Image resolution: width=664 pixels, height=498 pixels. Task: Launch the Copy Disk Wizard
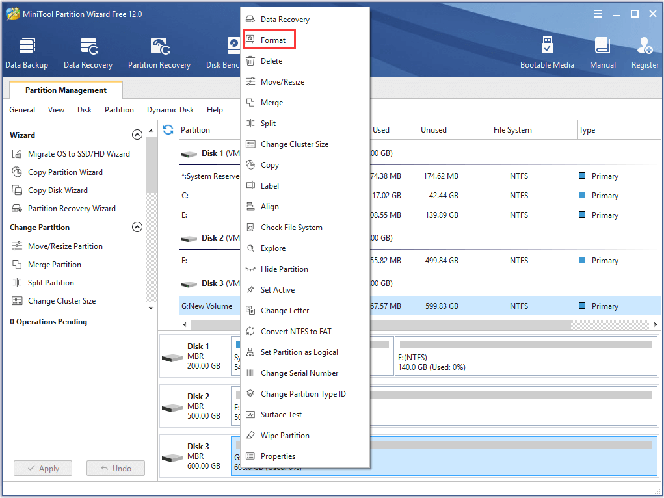[49, 190]
